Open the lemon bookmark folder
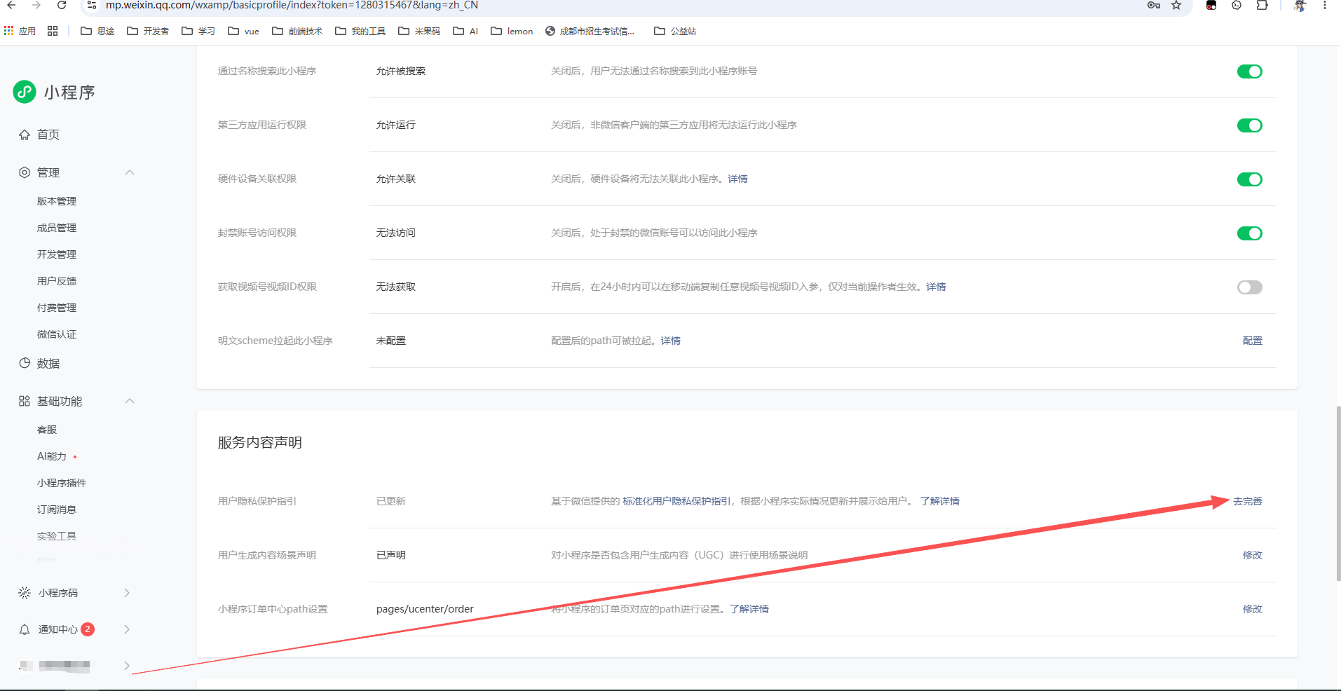This screenshot has height=691, width=1341. pyautogui.click(x=512, y=31)
